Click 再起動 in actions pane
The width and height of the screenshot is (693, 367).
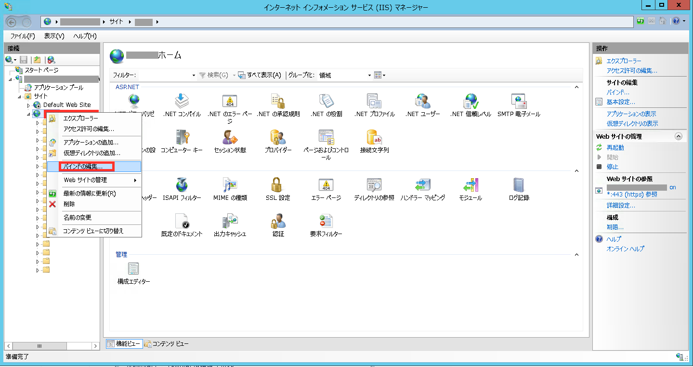pyautogui.click(x=615, y=147)
